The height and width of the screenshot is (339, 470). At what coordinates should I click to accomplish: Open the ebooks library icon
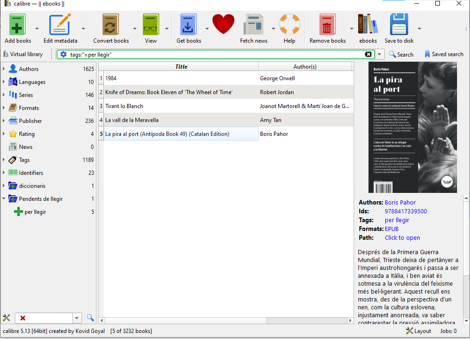click(368, 24)
